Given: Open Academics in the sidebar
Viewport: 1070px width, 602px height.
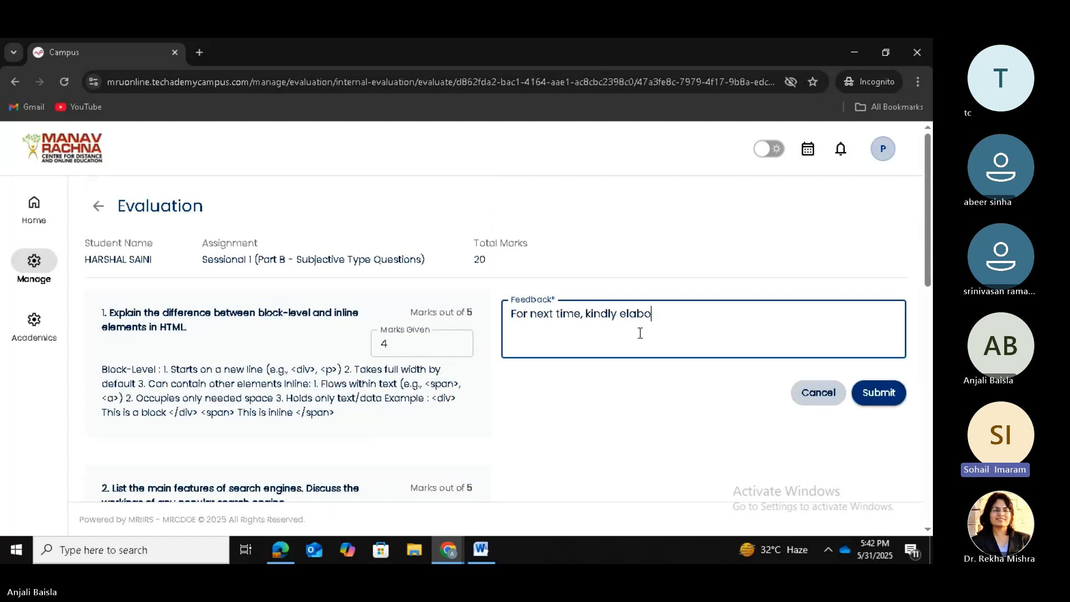Looking at the screenshot, I should (34, 327).
